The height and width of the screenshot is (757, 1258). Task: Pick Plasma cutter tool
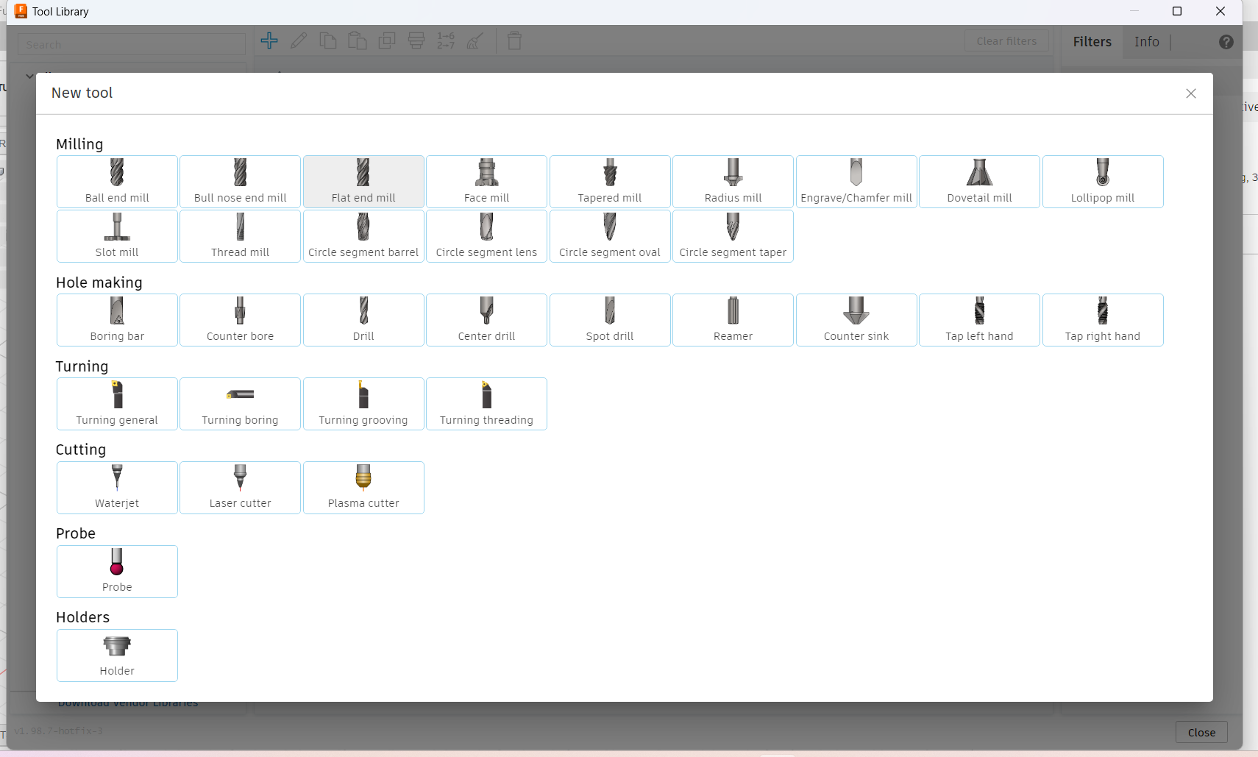363,488
